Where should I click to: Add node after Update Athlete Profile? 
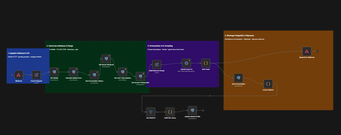coord(203,110)
